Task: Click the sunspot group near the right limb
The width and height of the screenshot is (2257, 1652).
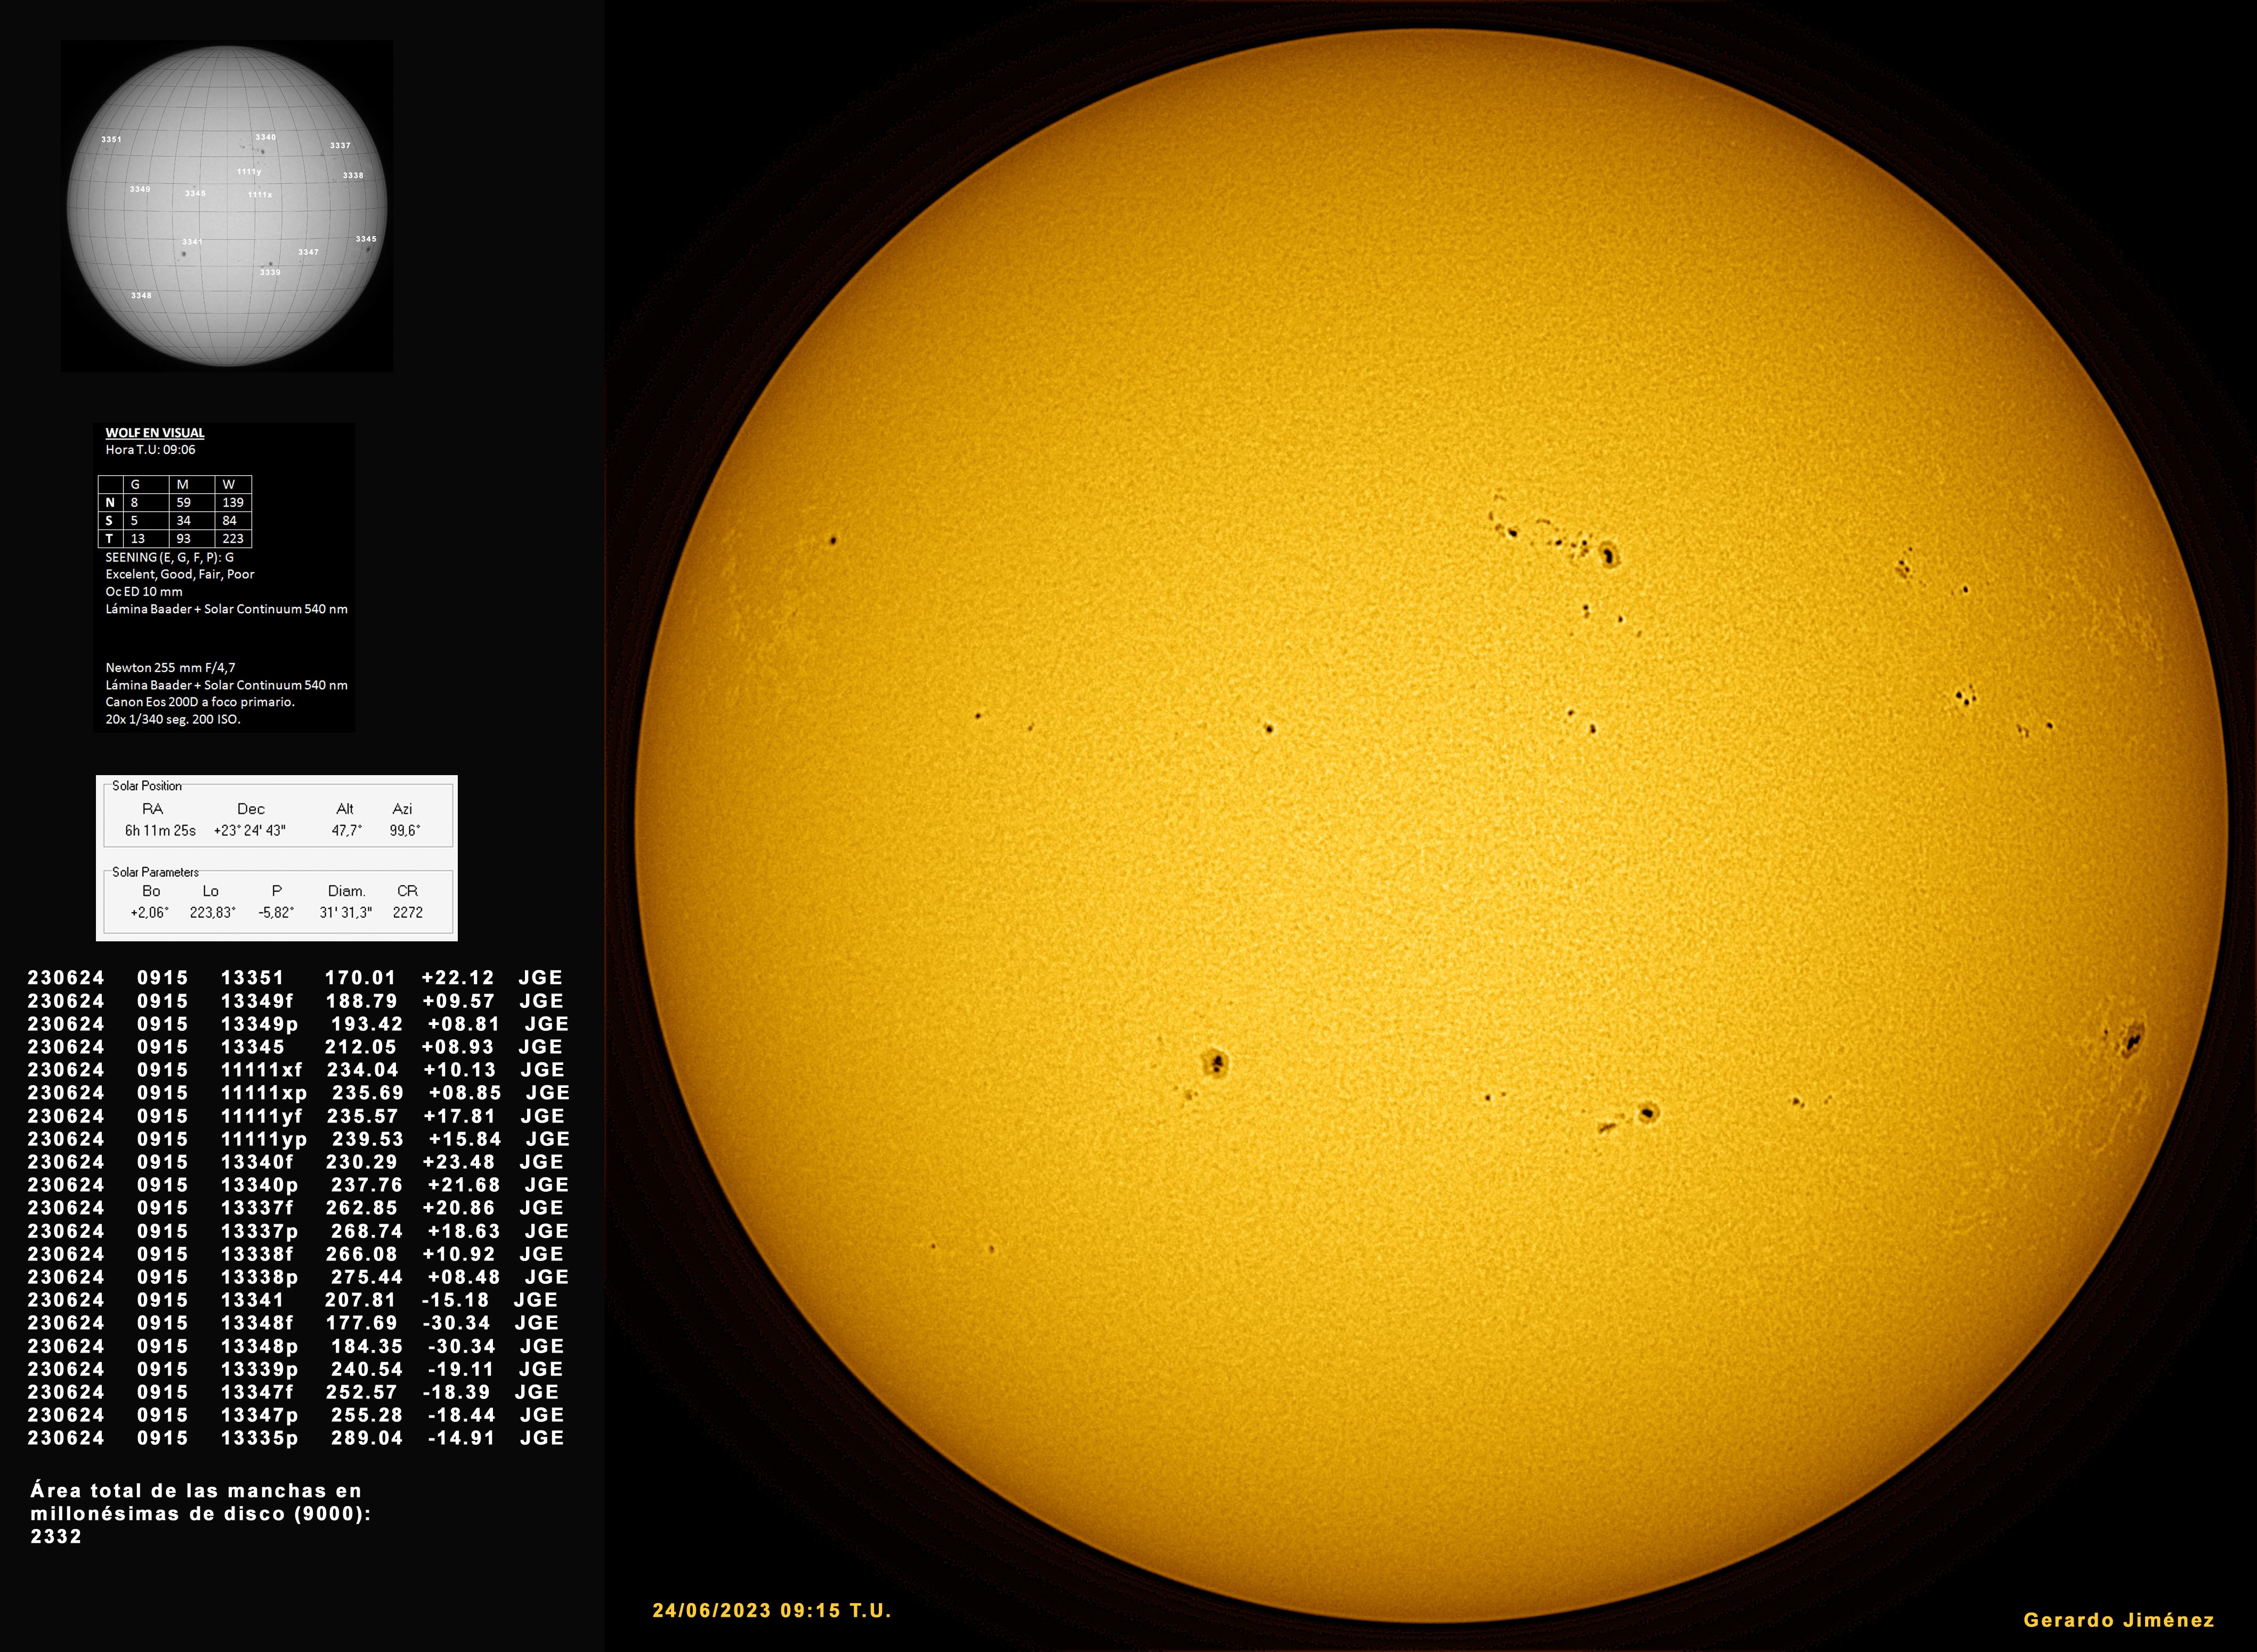Action: (2131, 1040)
